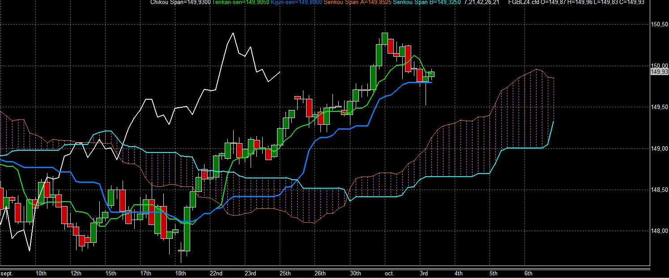The width and height of the screenshot is (669, 279).
Task: Click the 26th date axis label
Action: coord(320,273)
